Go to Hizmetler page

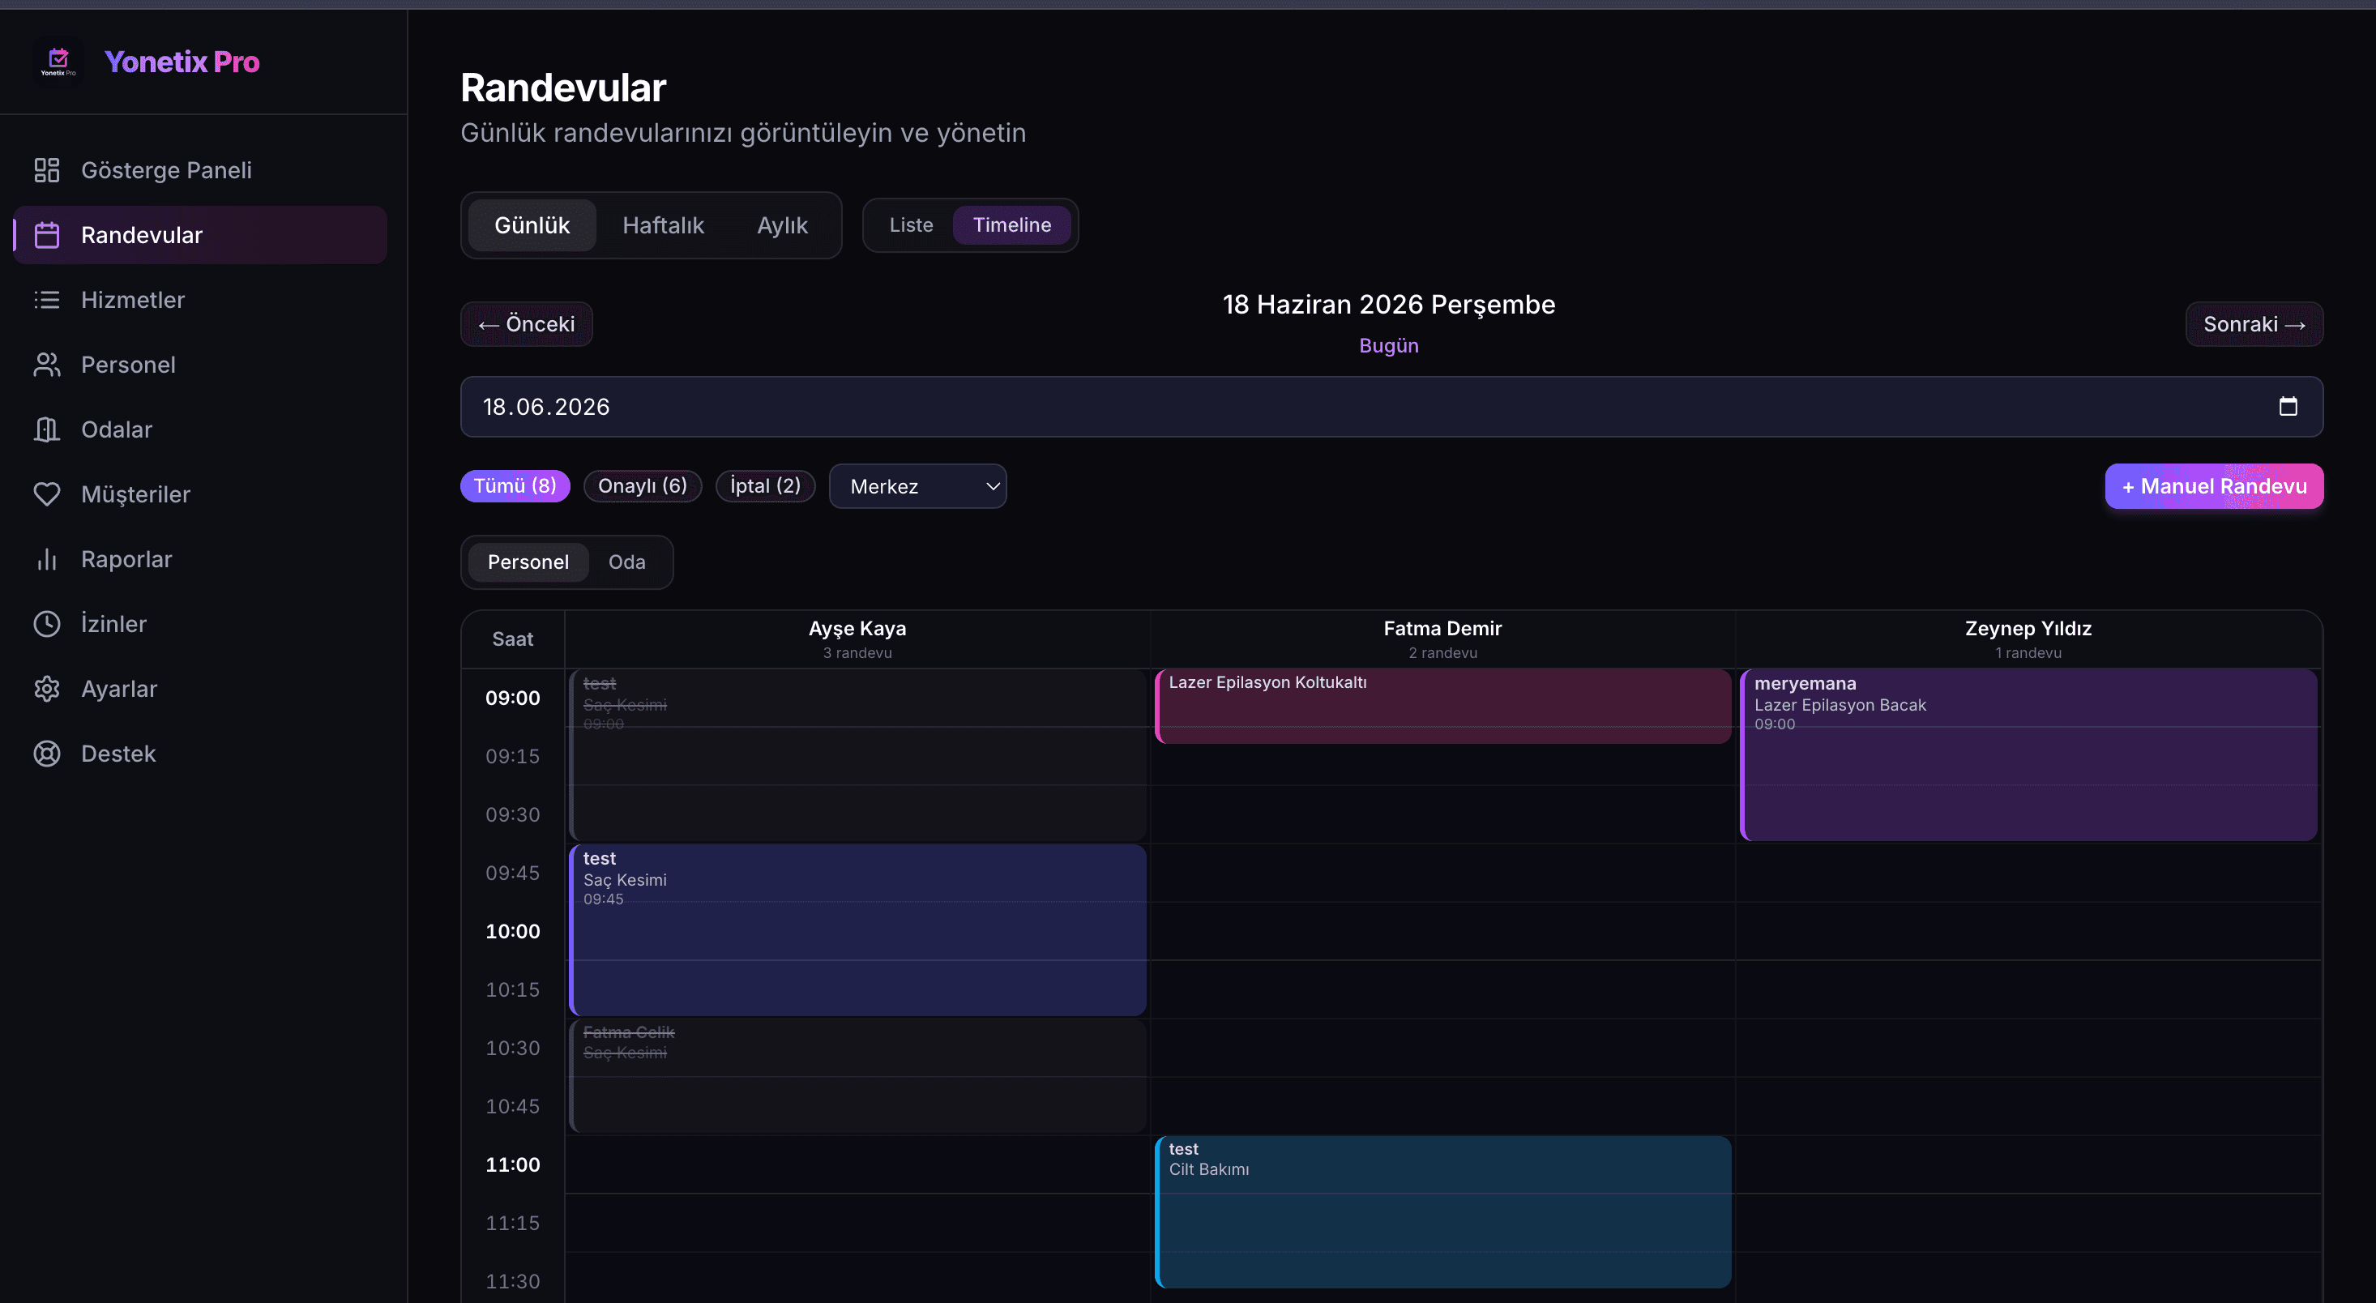coord(200,300)
